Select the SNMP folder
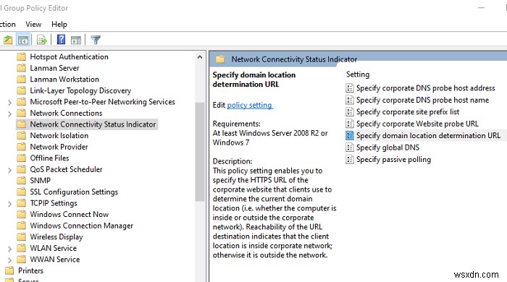 33,181
